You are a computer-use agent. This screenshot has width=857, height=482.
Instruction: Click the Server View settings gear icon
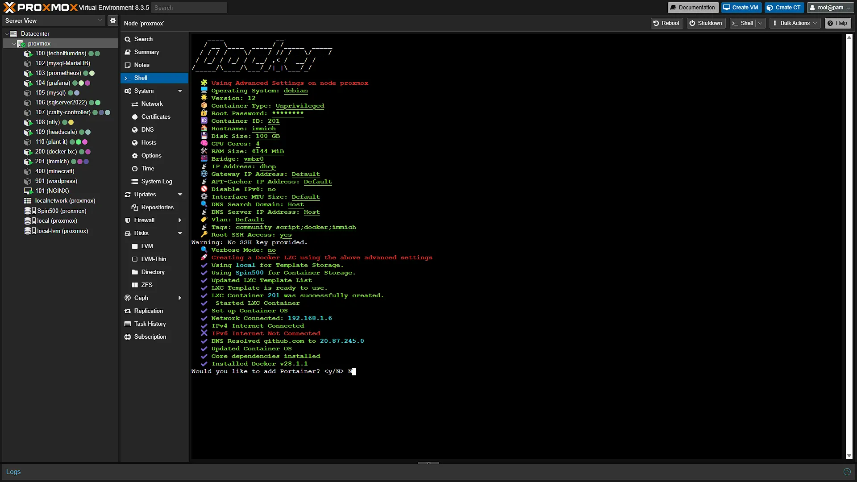(x=113, y=21)
